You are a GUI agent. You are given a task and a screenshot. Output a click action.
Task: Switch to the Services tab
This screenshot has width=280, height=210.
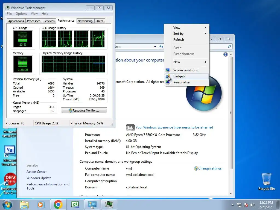[49, 21]
